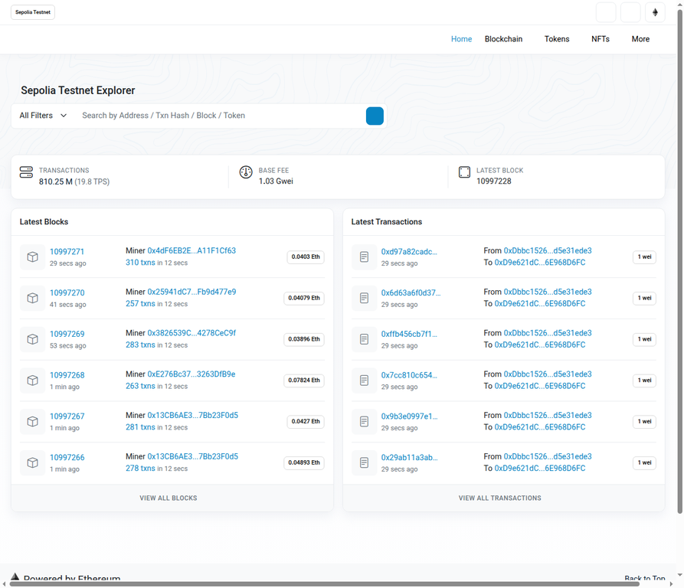The width and height of the screenshot is (684, 588).
Task: Open transaction 0x6d63a6f0d37...
Action: [411, 292]
